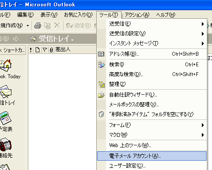Choose 整理 organize menu item

[152, 84]
